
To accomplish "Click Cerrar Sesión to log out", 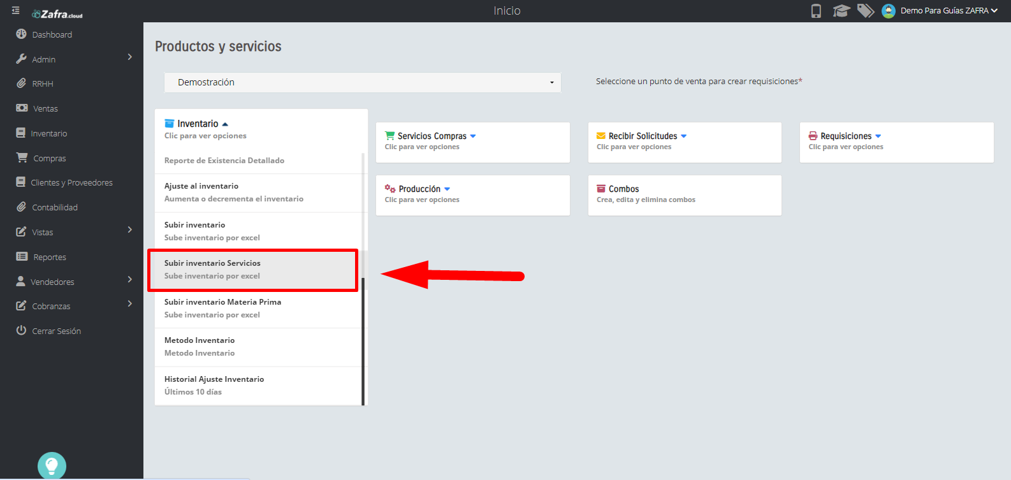I will [57, 331].
